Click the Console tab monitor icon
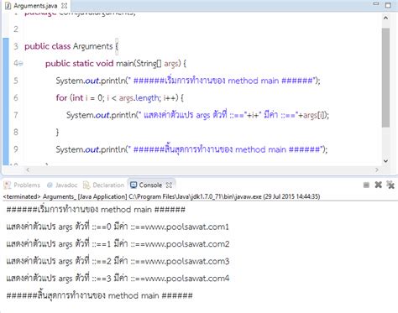 pyautogui.click(x=134, y=185)
